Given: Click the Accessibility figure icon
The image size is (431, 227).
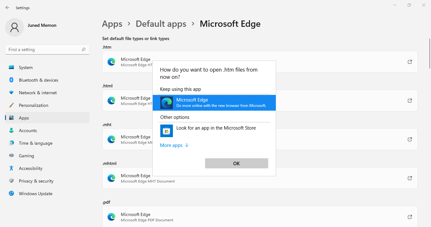Looking at the screenshot, I should [x=11, y=168].
